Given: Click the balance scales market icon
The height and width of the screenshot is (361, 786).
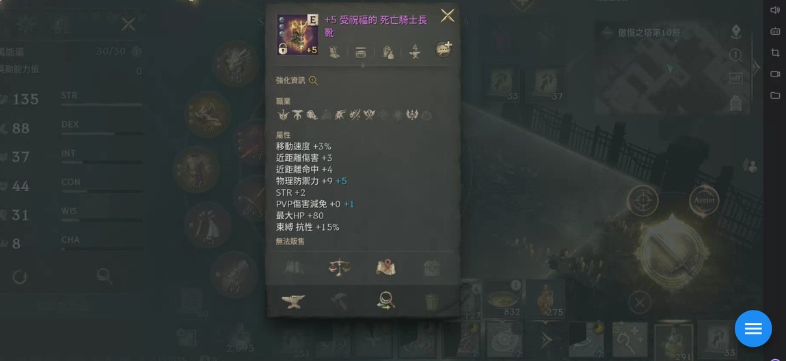Looking at the screenshot, I should point(339,267).
